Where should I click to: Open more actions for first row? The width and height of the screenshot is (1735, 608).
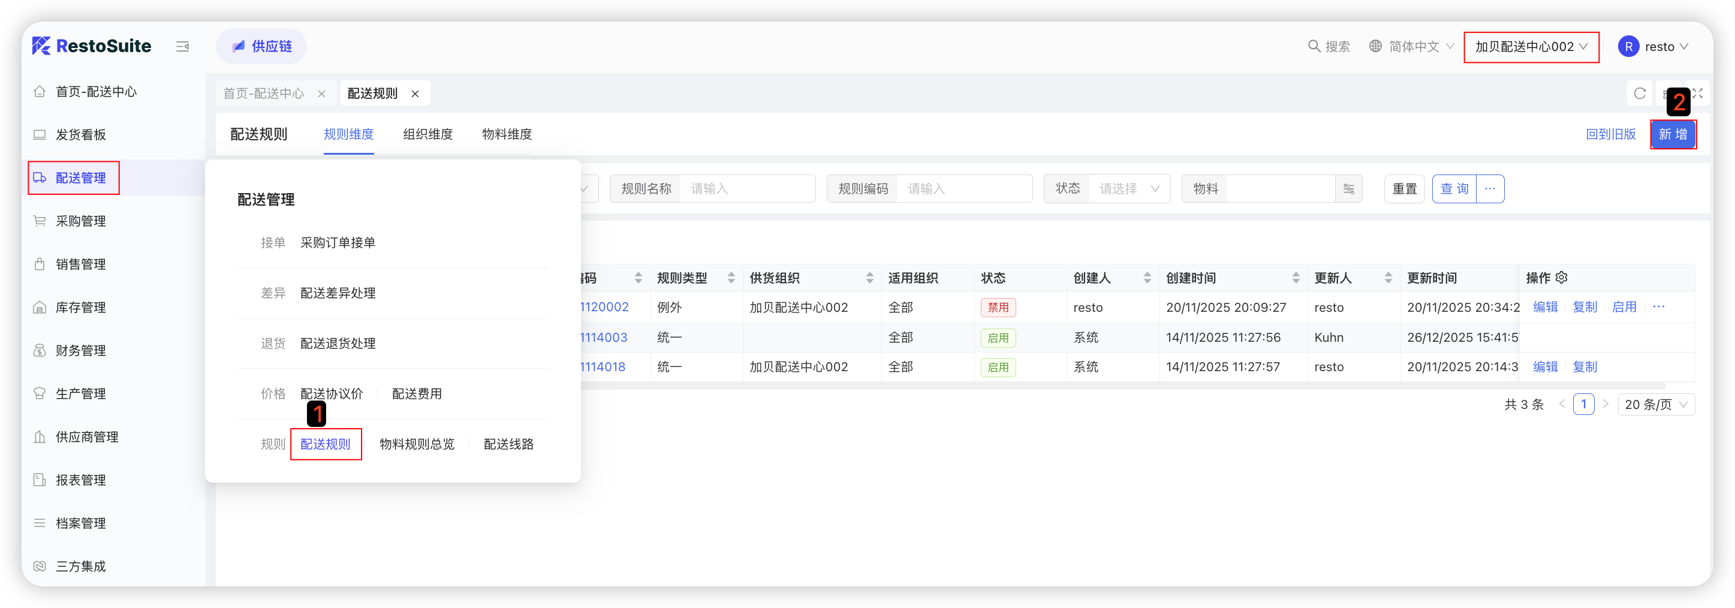pyautogui.click(x=1658, y=307)
